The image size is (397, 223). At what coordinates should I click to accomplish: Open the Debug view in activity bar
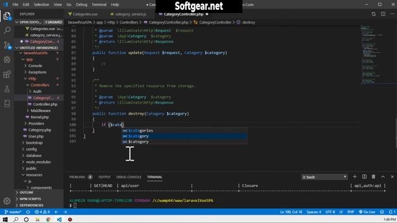7,59
